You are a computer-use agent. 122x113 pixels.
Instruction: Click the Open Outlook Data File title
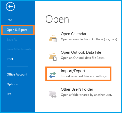[x=81, y=52]
